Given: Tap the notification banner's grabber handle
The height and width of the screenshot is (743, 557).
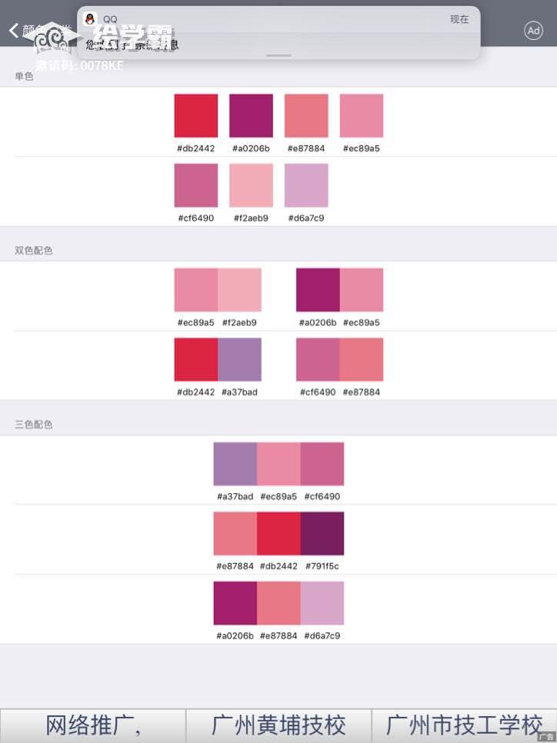Looking at the screenshot, I should pyautogui.click(x=278, y=55).
